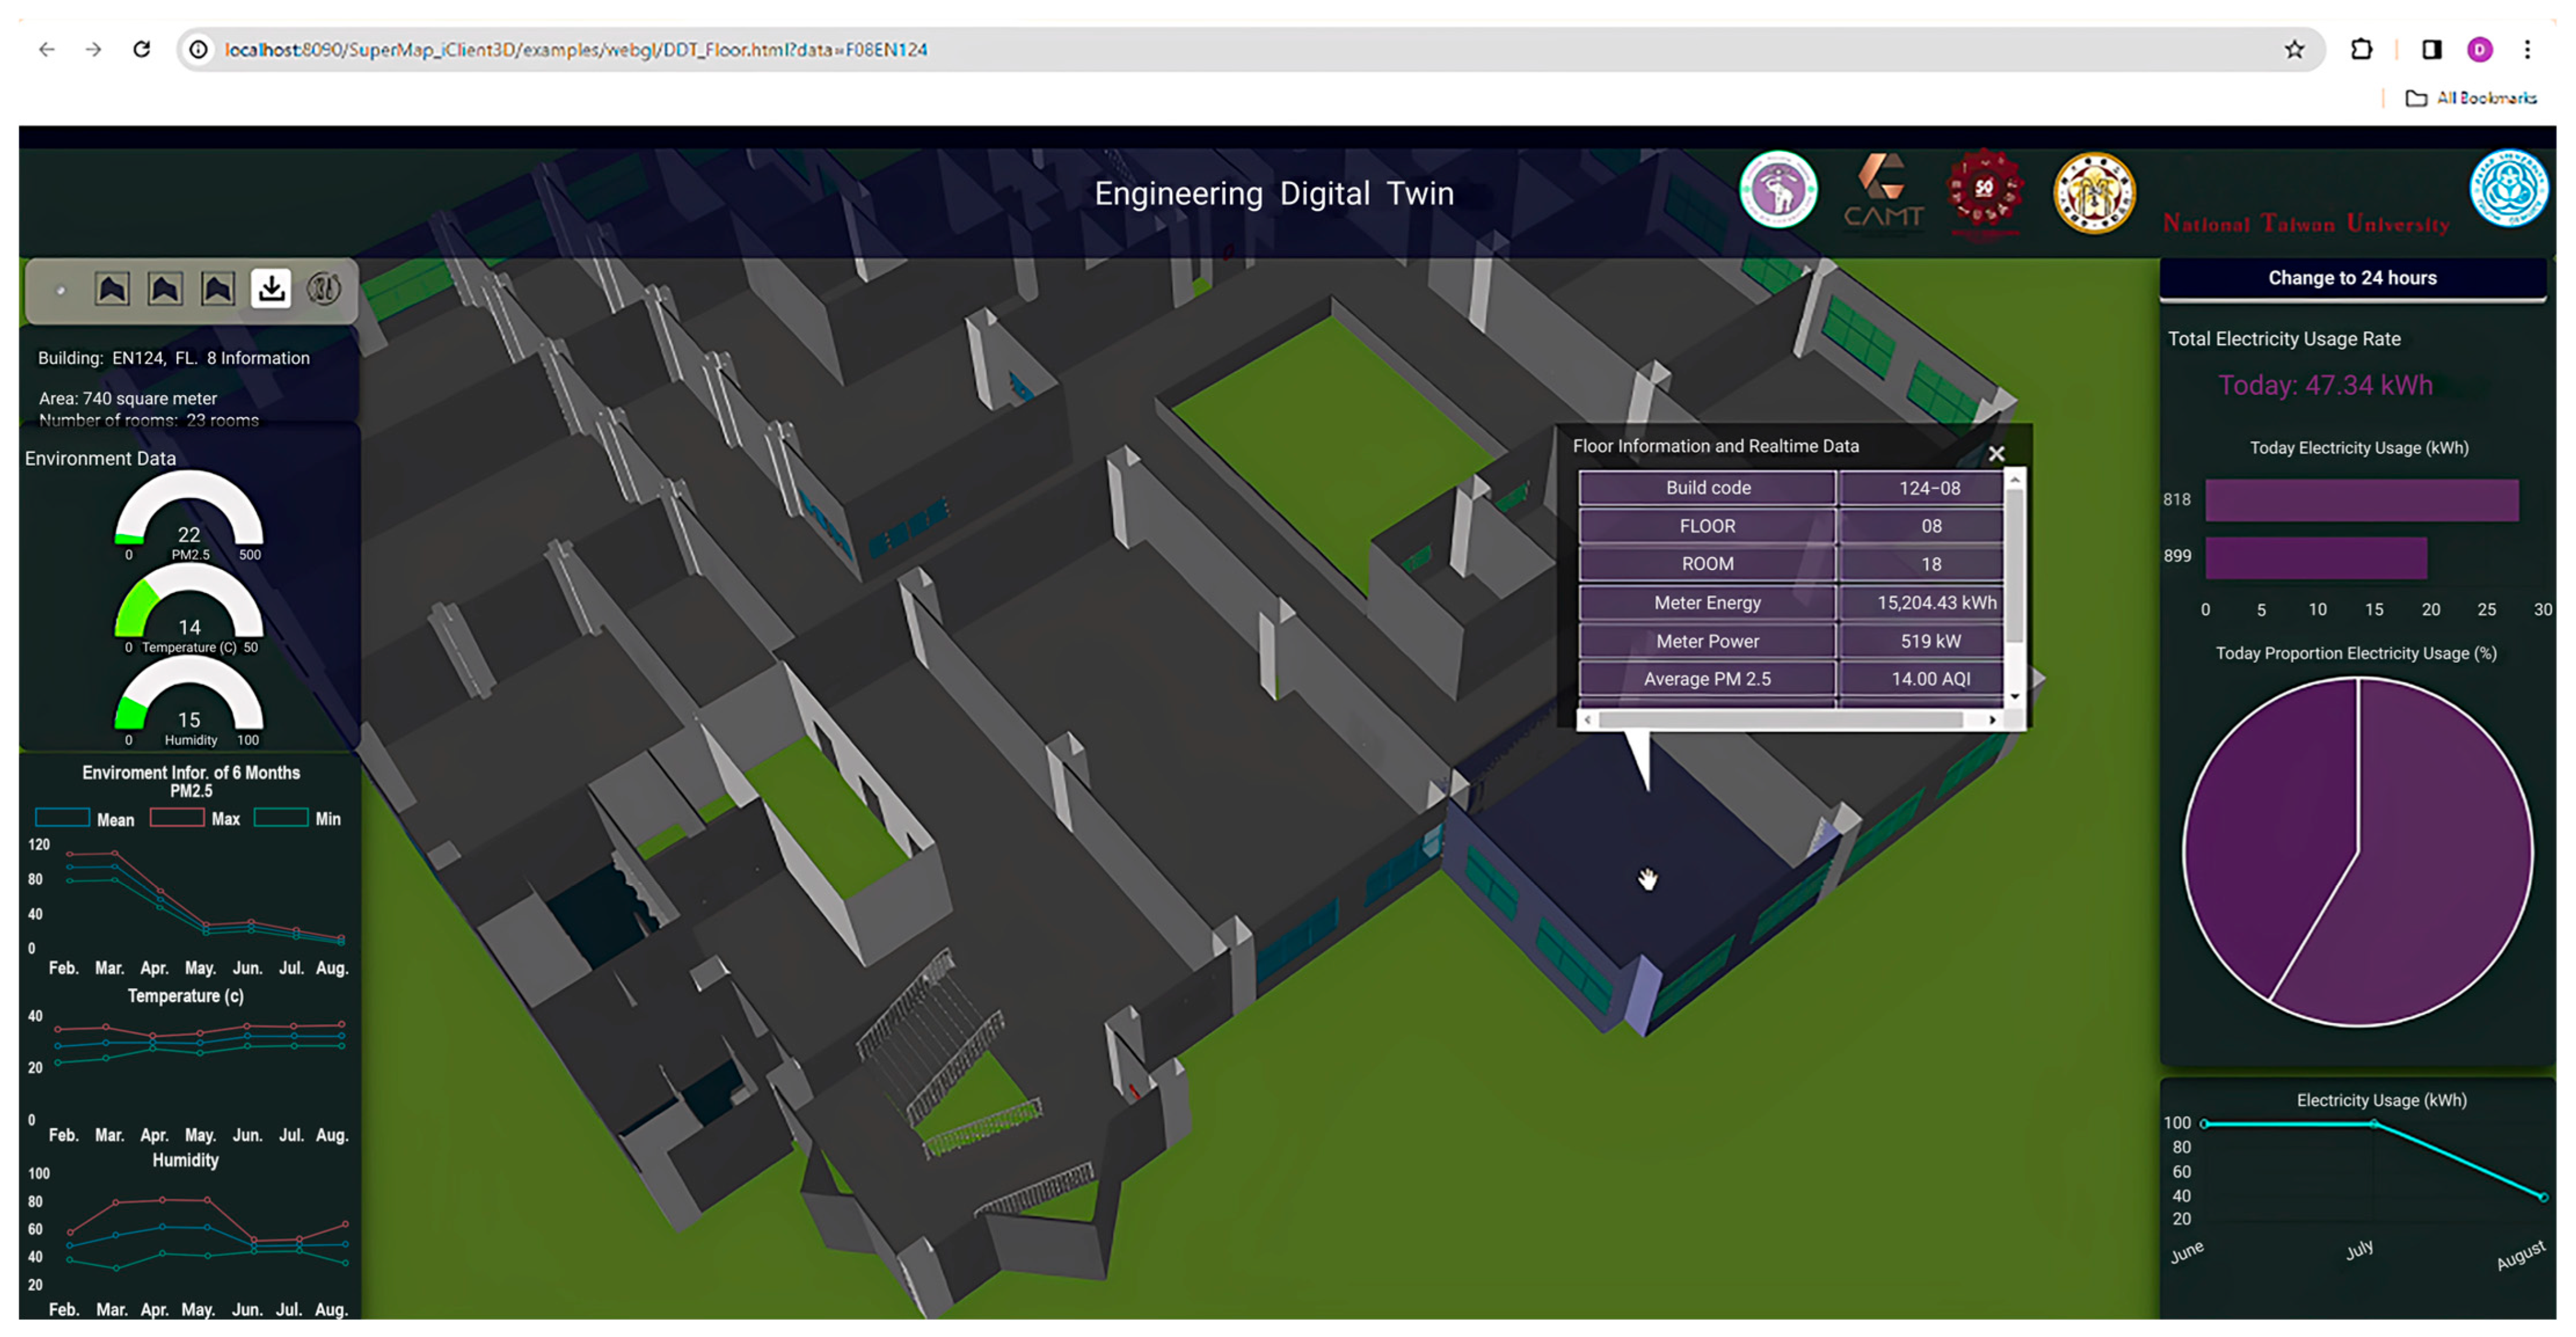
Task: Click the download icon in toolbar
Action: pos(271,289)
